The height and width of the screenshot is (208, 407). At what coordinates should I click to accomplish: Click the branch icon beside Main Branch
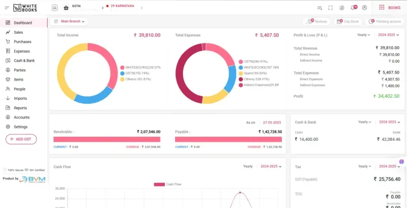[x=56, y=21]
